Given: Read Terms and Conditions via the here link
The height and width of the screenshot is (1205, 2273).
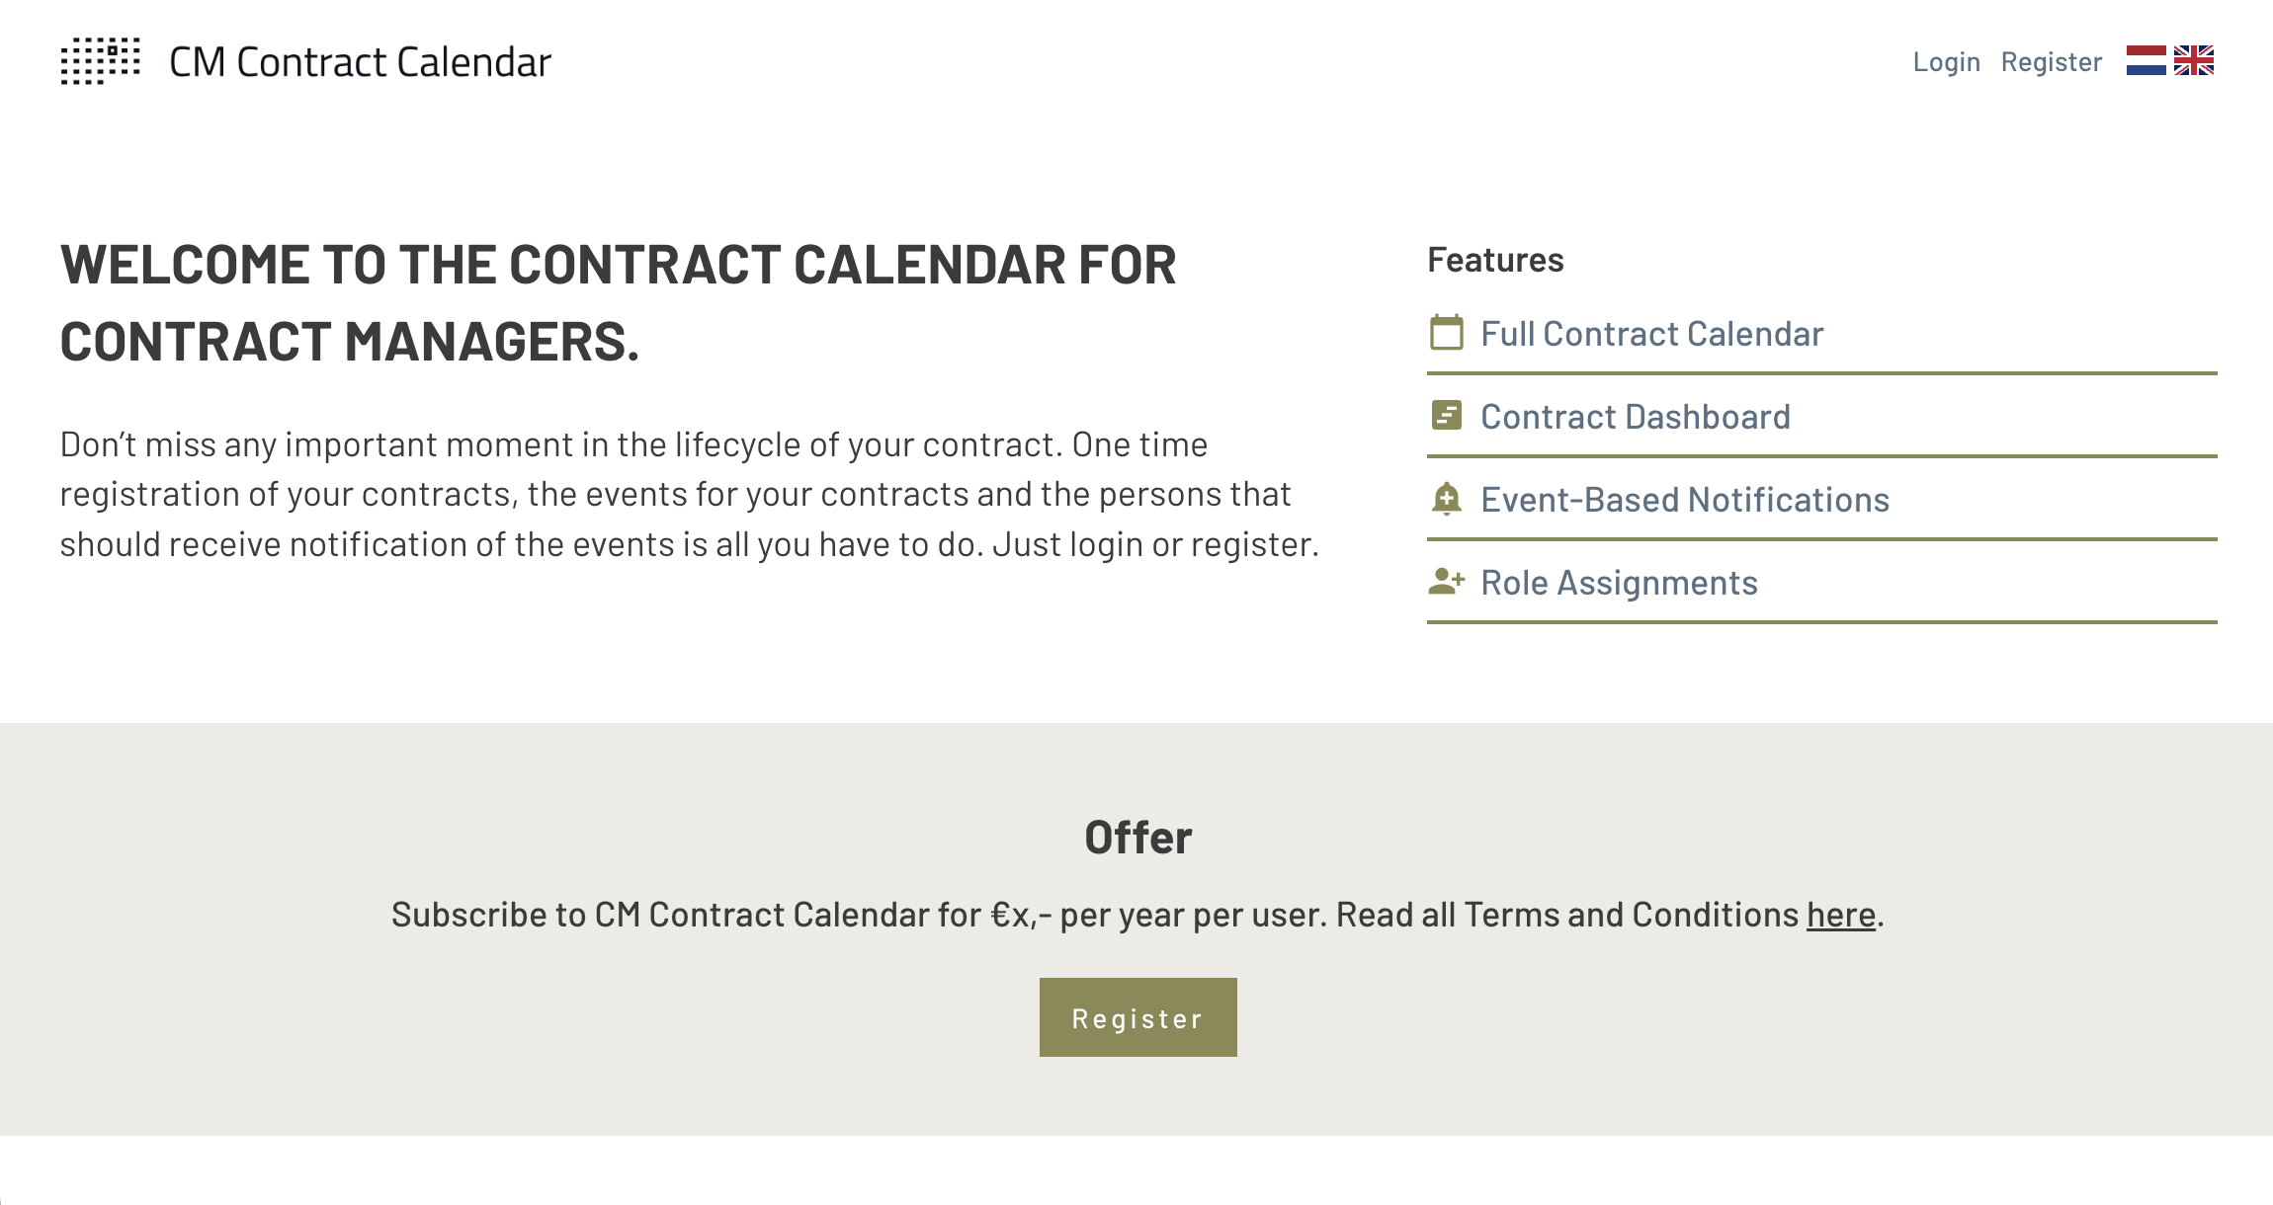Looking at the screenshot, I should pos(1839,915).
